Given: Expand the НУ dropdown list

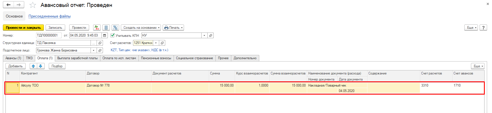Looking at the screenshot, I should 204,35.
